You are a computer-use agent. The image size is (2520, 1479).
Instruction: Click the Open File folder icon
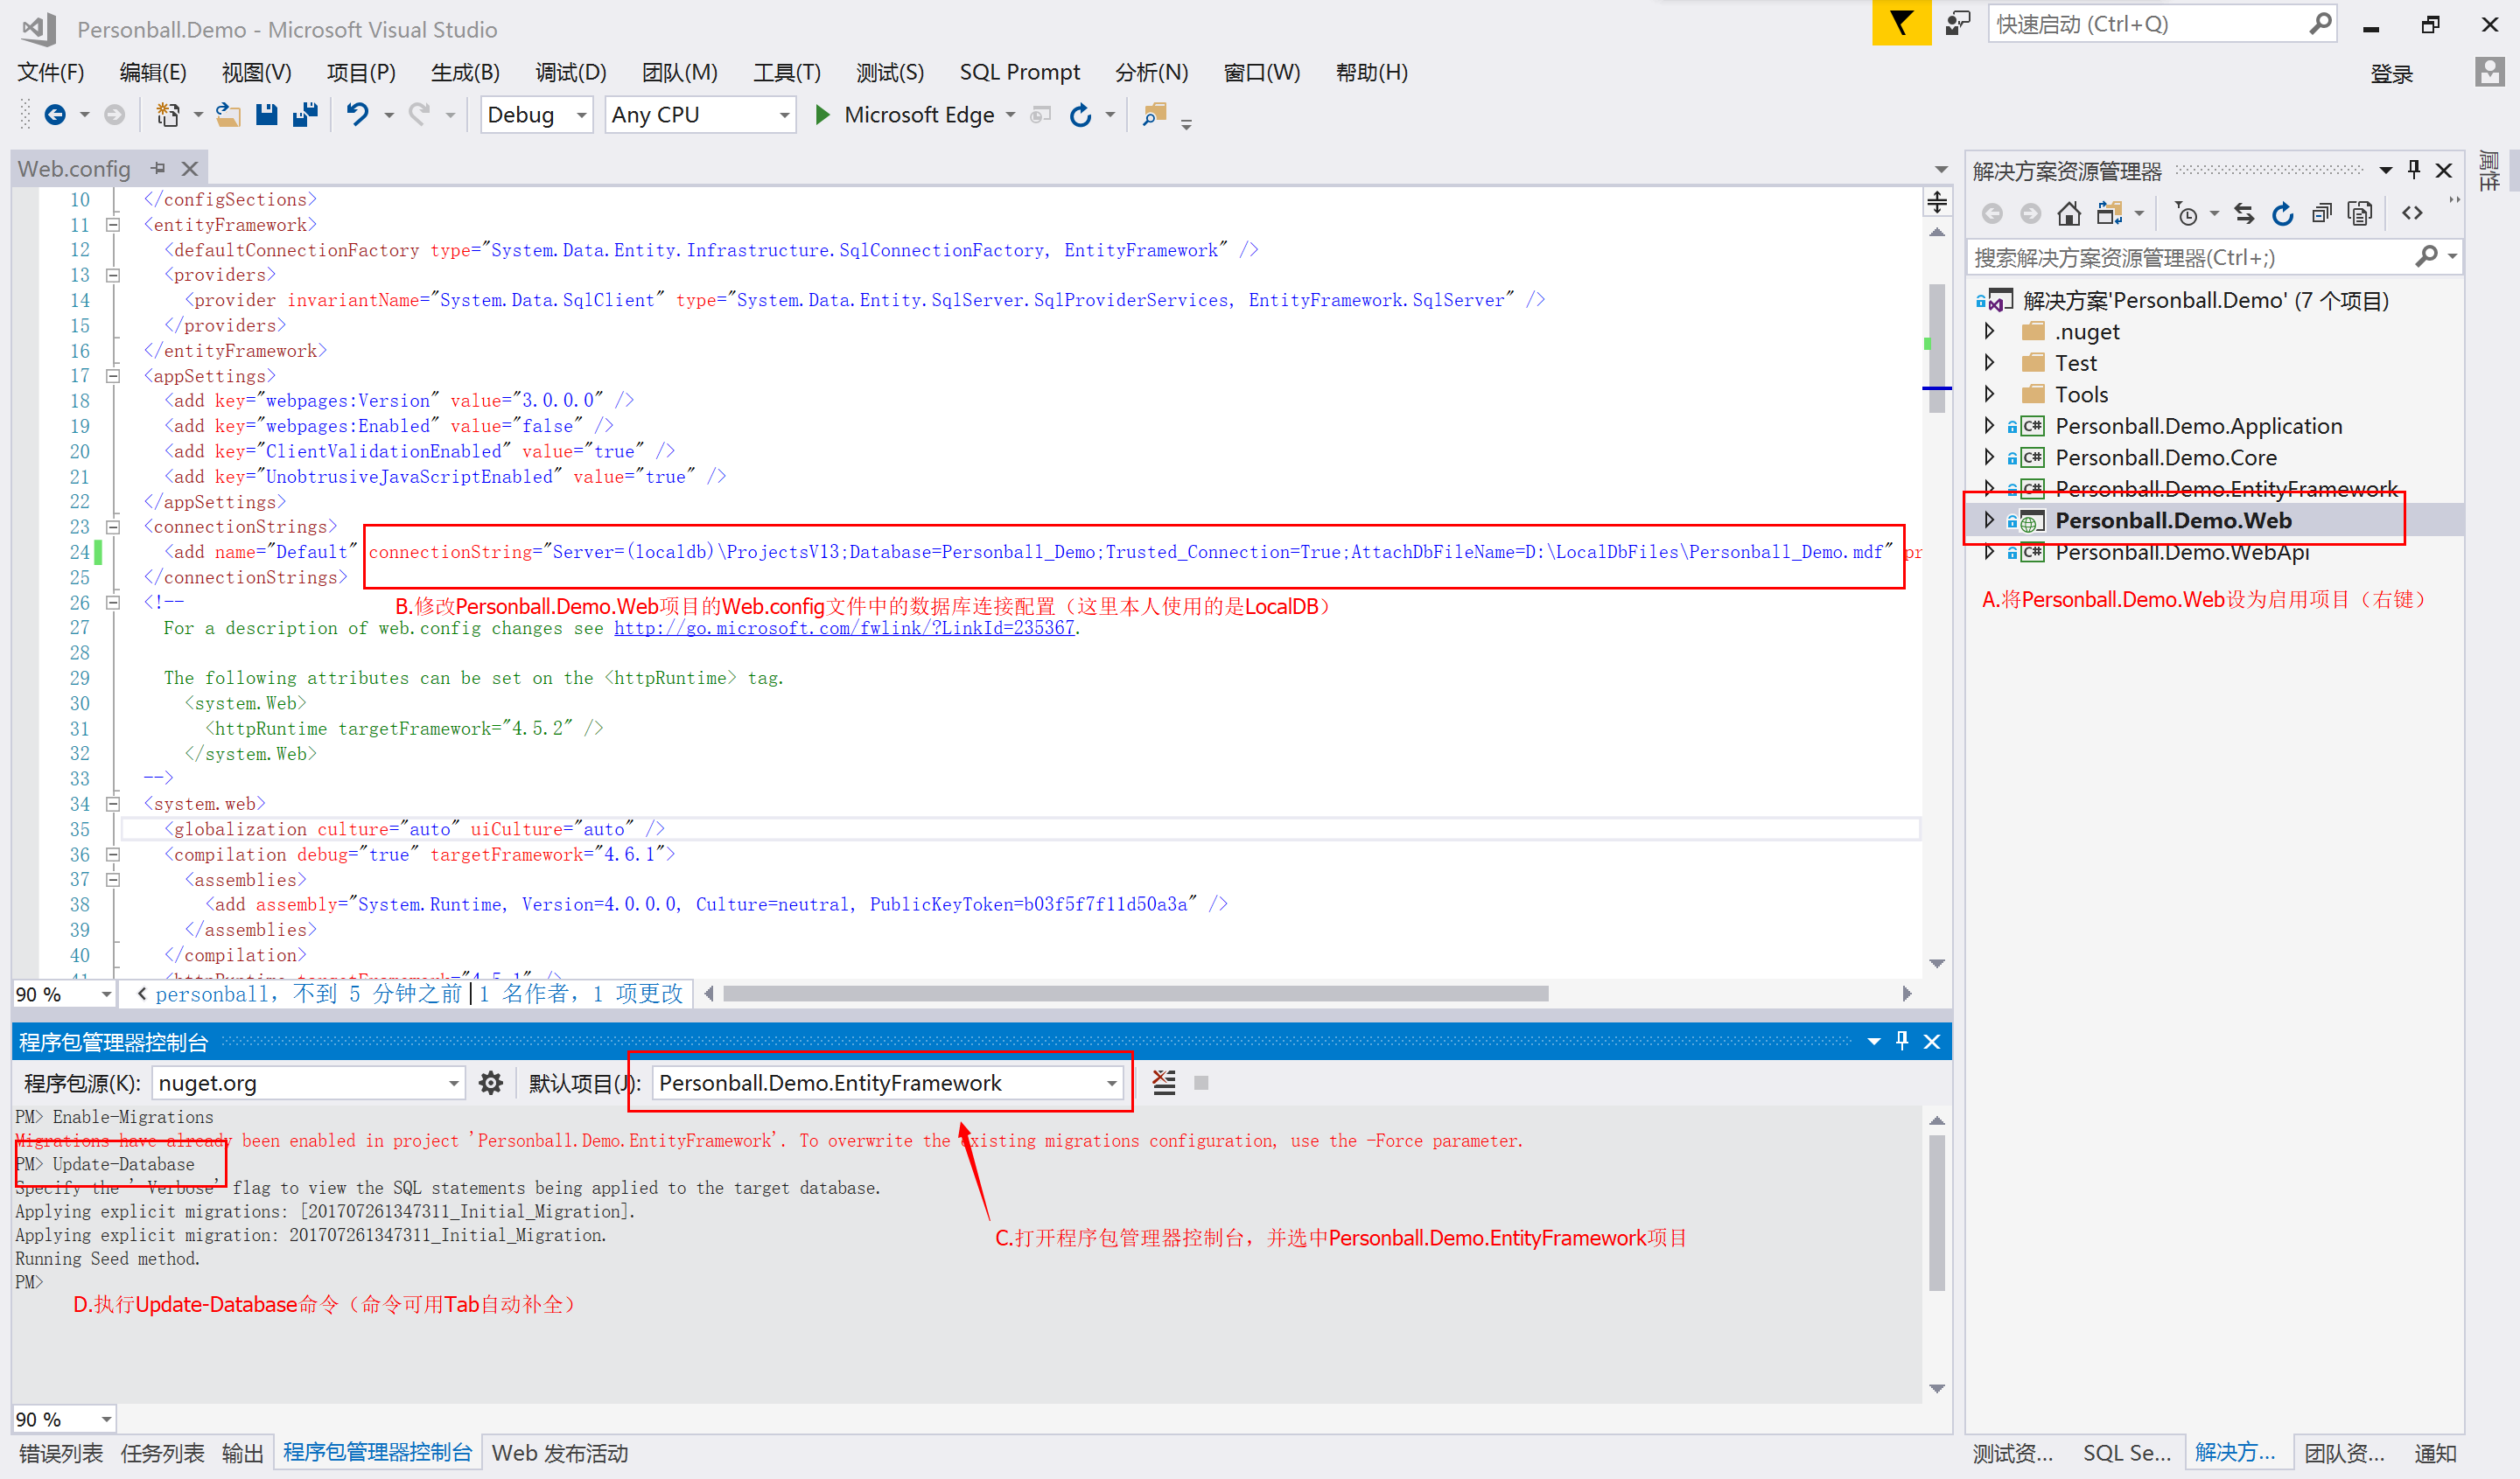[228, 115]
